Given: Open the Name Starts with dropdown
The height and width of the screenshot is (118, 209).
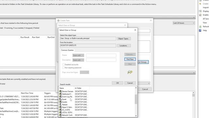Looking at the screenshot, I should tap(78, 55).
